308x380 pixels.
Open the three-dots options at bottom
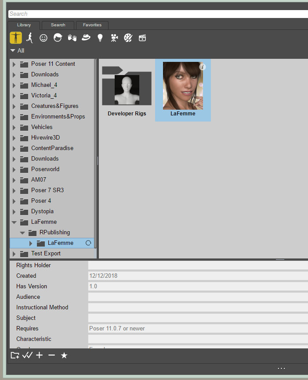[281, 368]
